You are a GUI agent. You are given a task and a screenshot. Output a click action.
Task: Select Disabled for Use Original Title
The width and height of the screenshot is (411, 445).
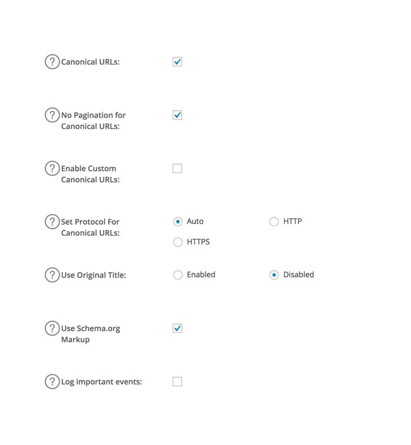(274, 275)
